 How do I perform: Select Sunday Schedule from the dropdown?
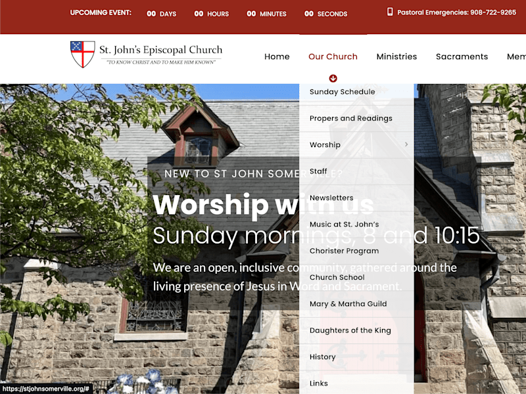click(342, 92)
